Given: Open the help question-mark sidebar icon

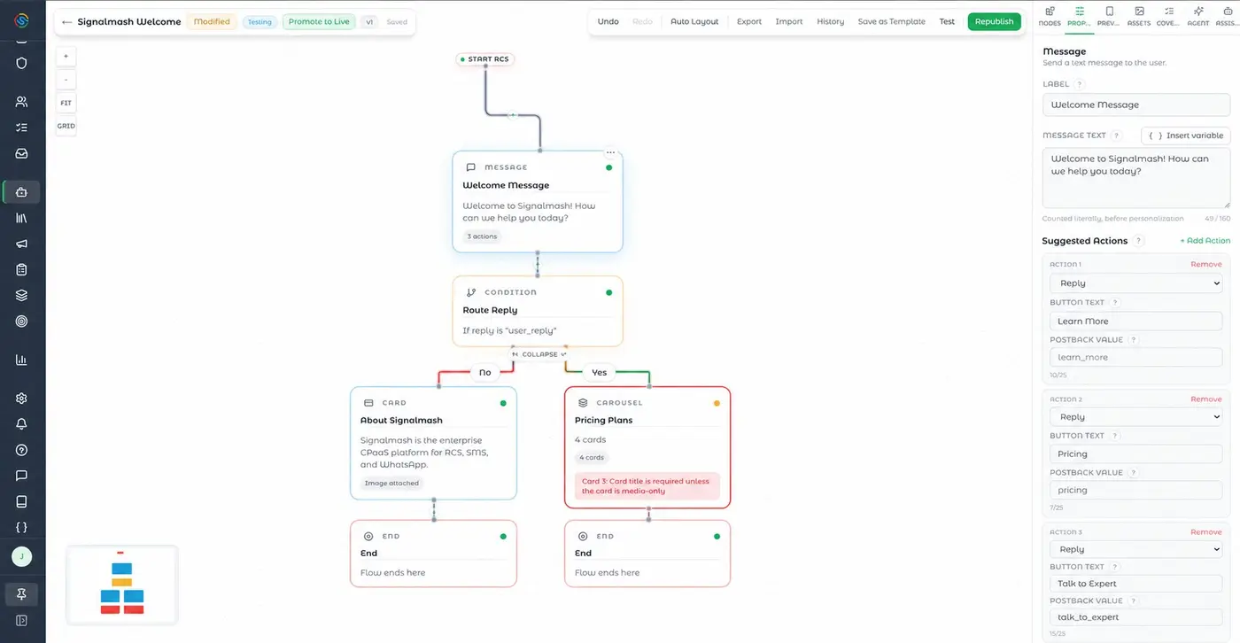Looking at the screenshot, I should click(22, 450).
